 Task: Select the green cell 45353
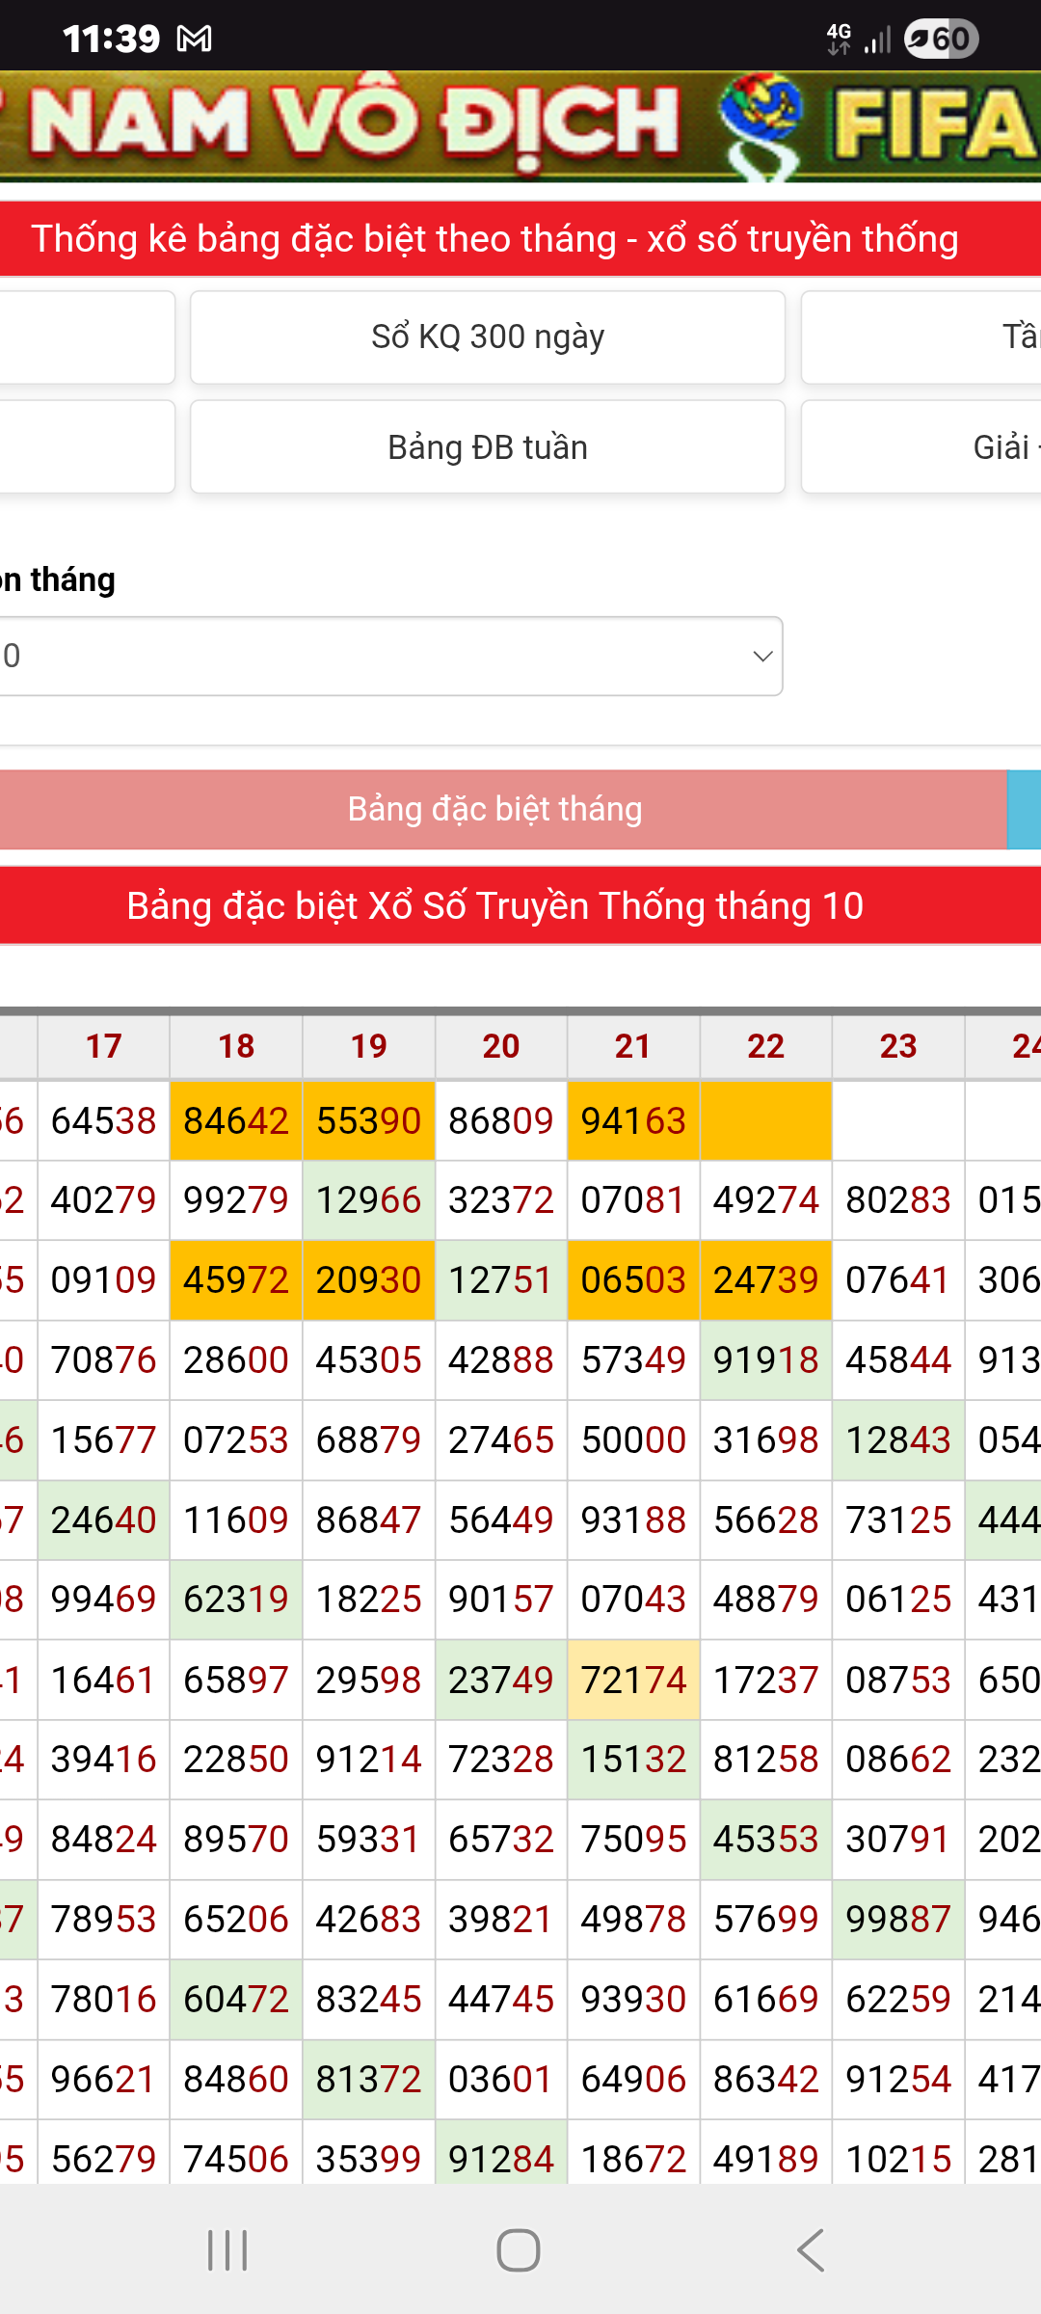click(x=766, y=1840)
